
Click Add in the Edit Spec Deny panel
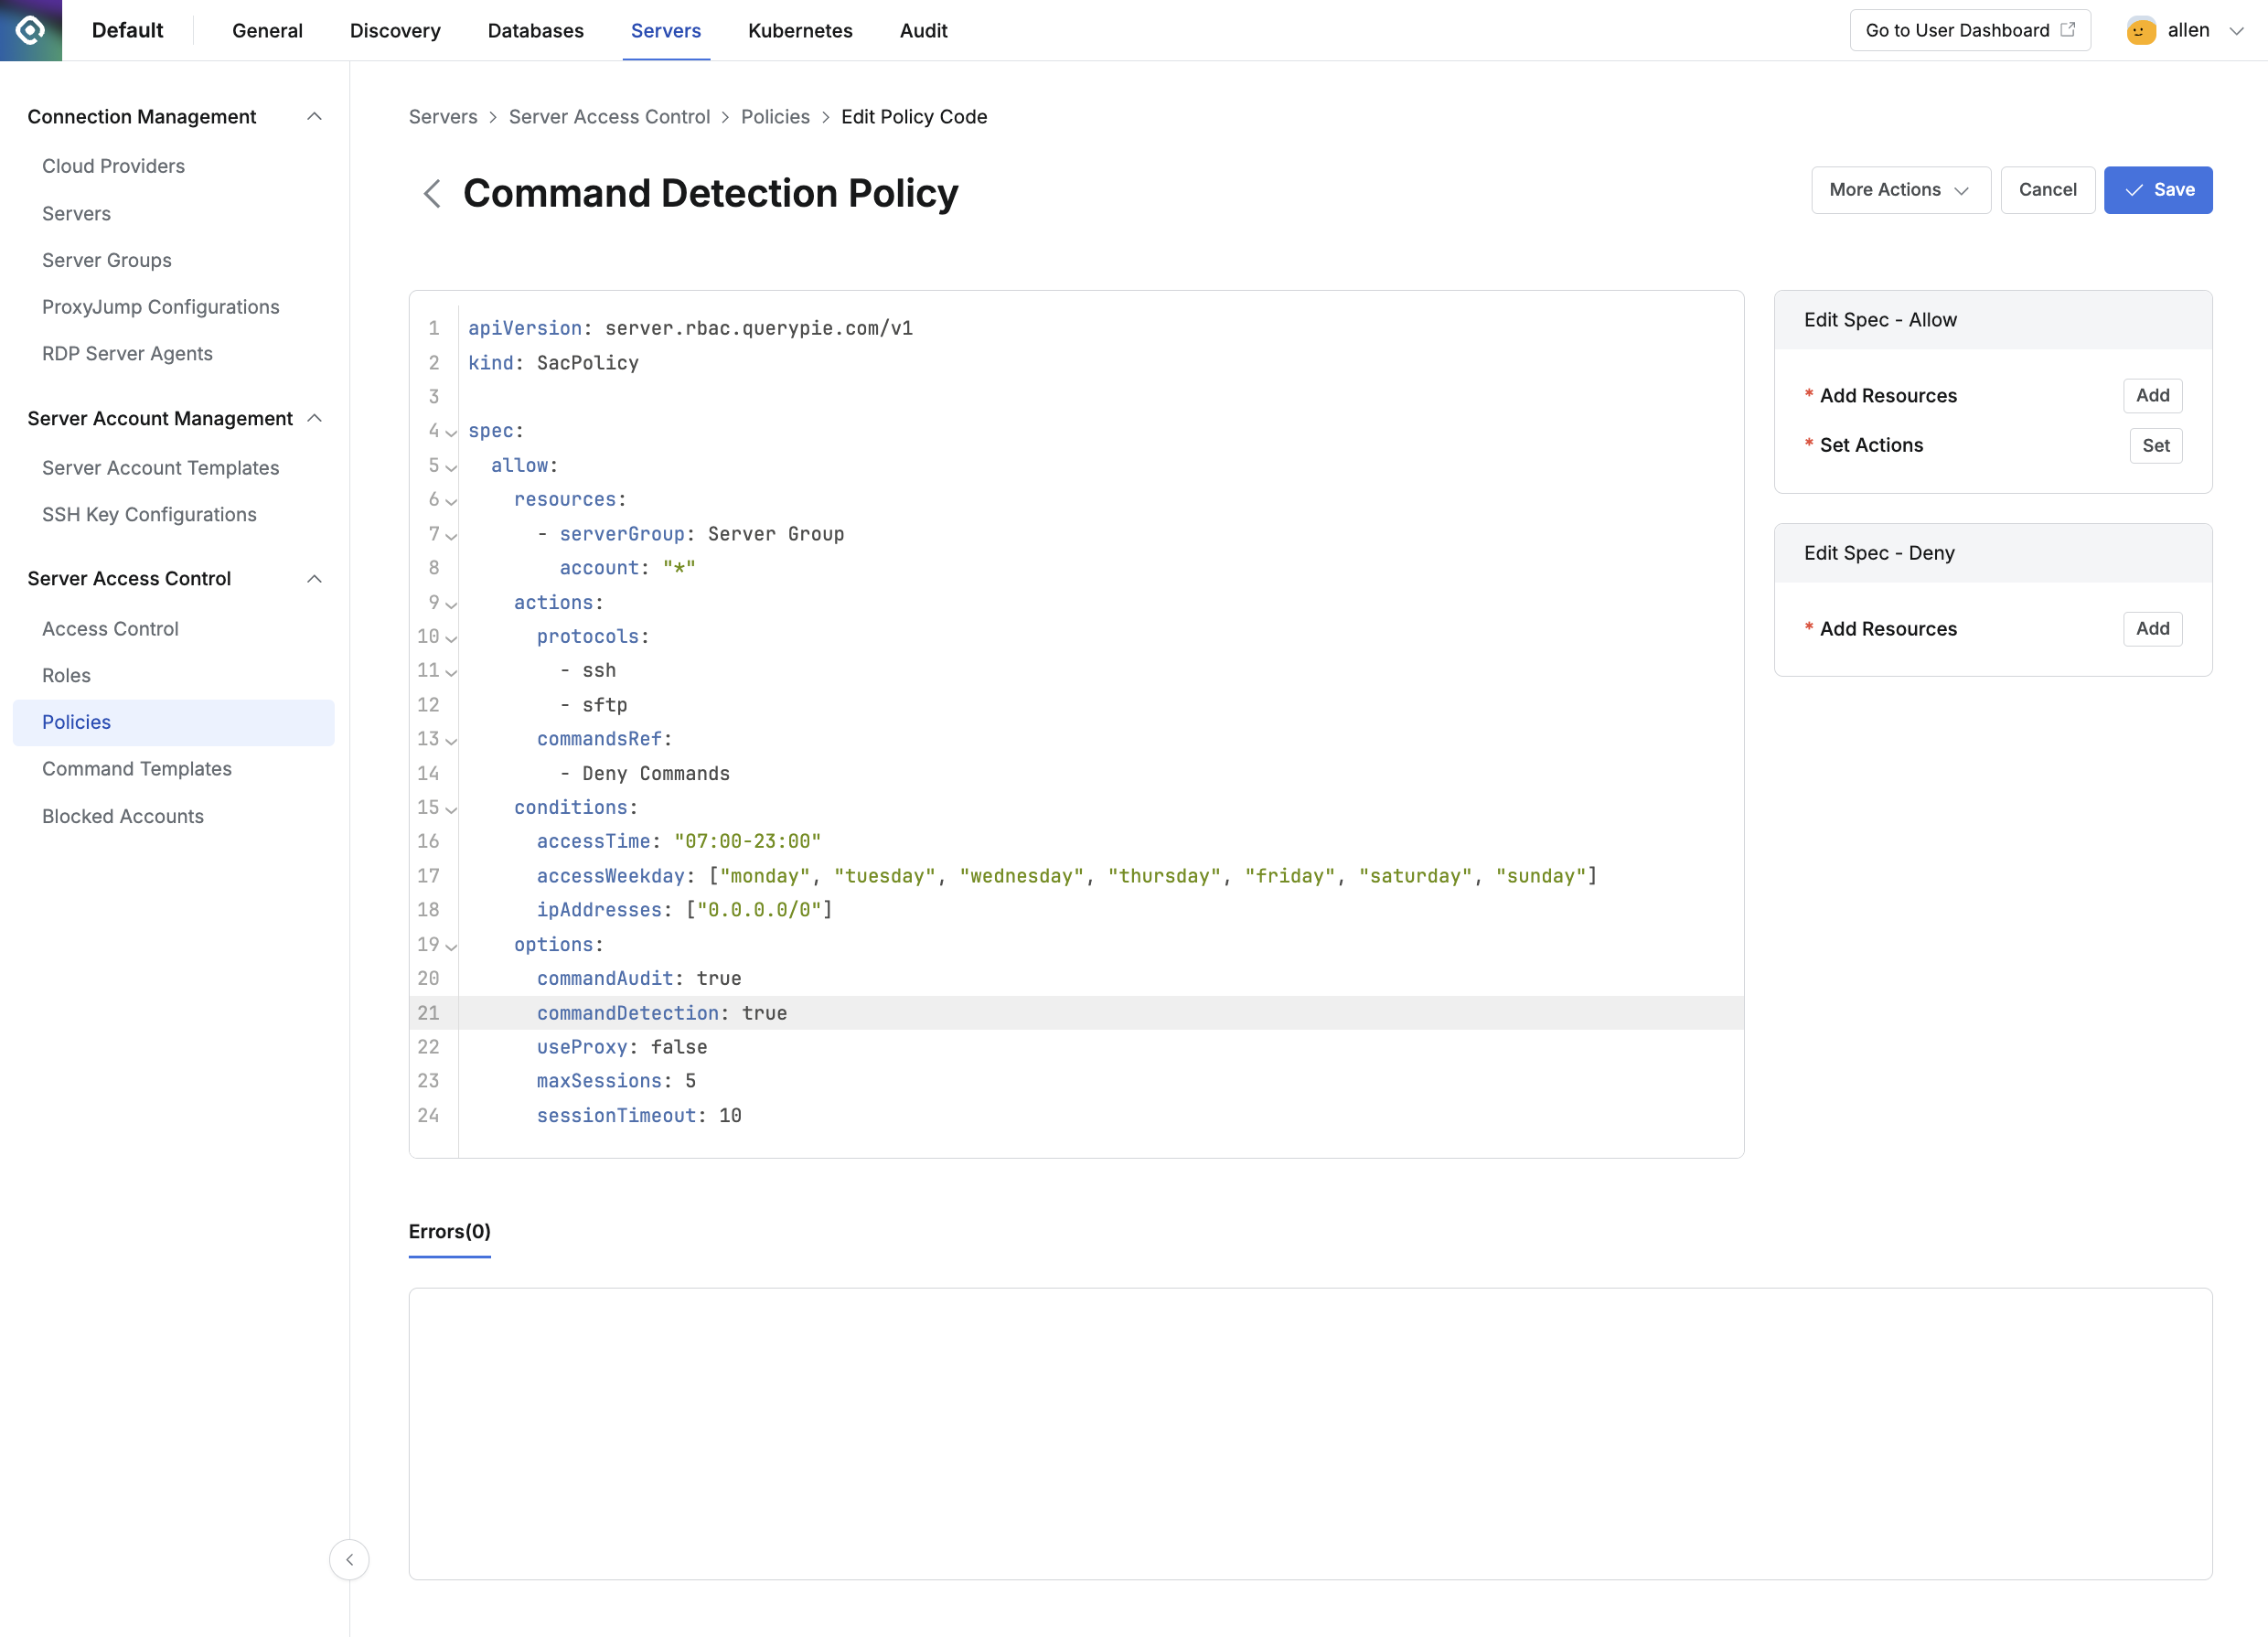coord(2152,628)
